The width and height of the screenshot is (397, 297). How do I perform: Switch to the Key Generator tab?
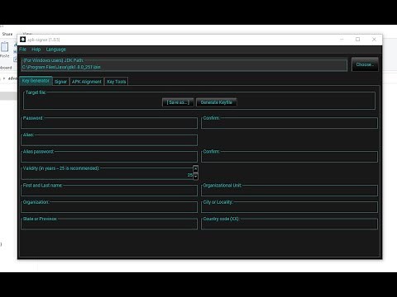36,81
